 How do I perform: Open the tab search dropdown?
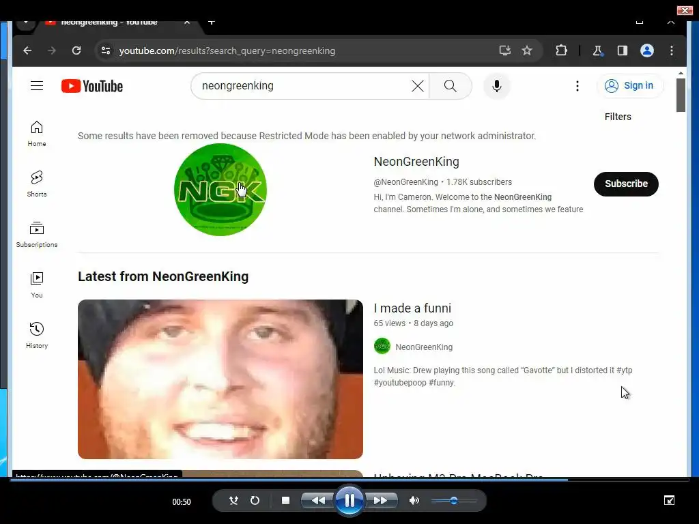point(26,23)
